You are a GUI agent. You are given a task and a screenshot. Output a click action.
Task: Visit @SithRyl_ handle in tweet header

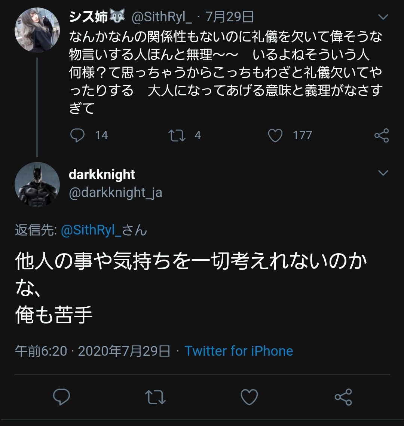click(162, 17)
